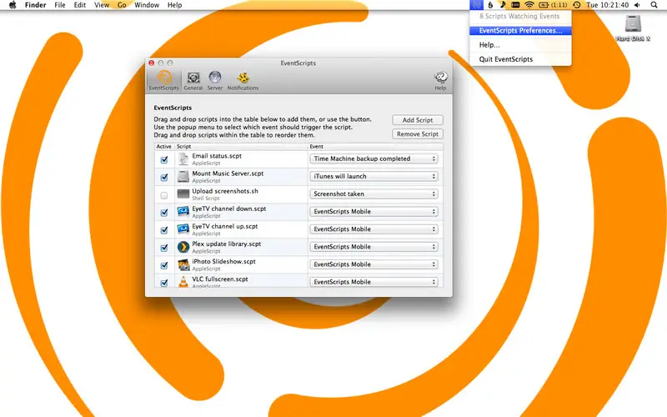Click the Plex update library.scpt icon

pos(183,247)
